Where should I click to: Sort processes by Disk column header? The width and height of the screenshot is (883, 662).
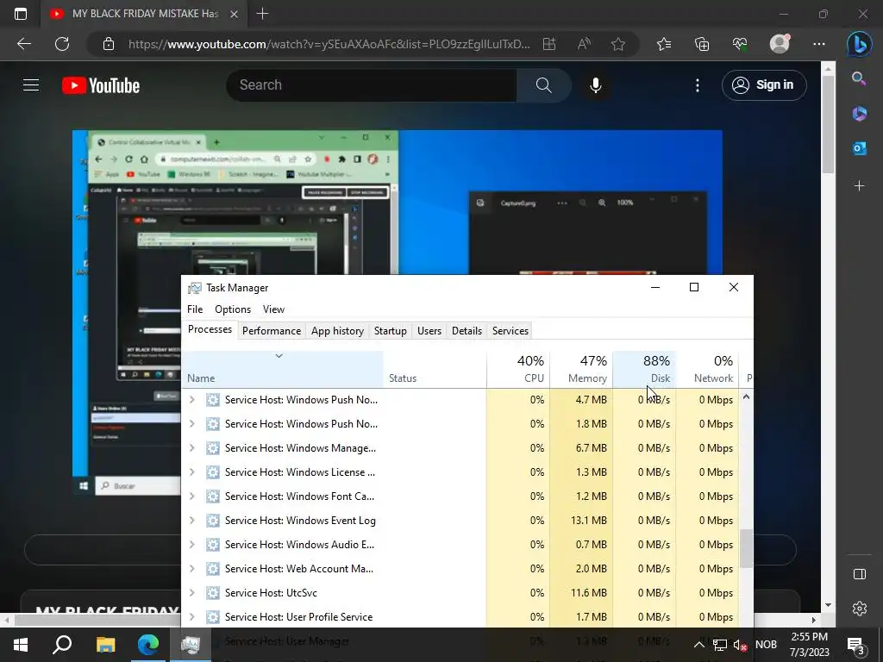(x=644, y=369)
